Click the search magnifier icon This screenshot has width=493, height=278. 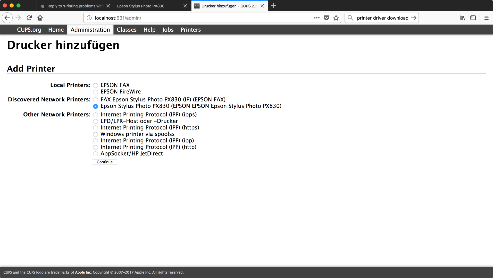[350, 18]
